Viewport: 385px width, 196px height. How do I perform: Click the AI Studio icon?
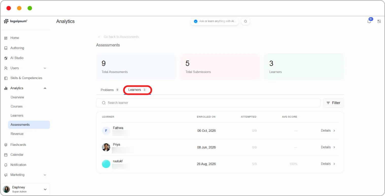point(6,58)
